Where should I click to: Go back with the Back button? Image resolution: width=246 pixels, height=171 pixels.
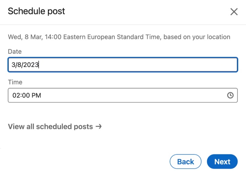click(186, 161)
